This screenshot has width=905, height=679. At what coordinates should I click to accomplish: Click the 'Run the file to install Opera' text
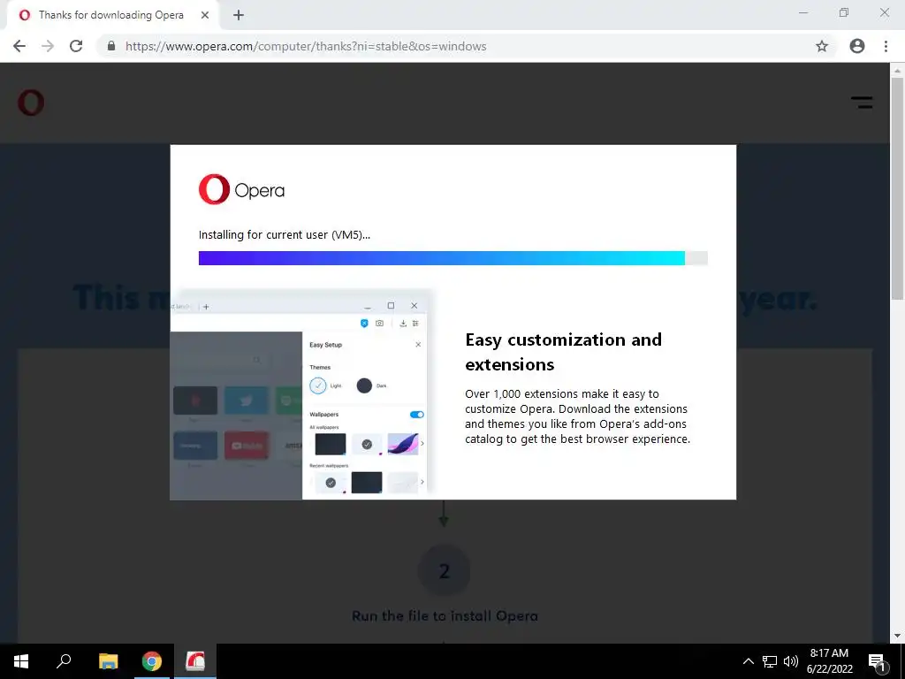445,616
